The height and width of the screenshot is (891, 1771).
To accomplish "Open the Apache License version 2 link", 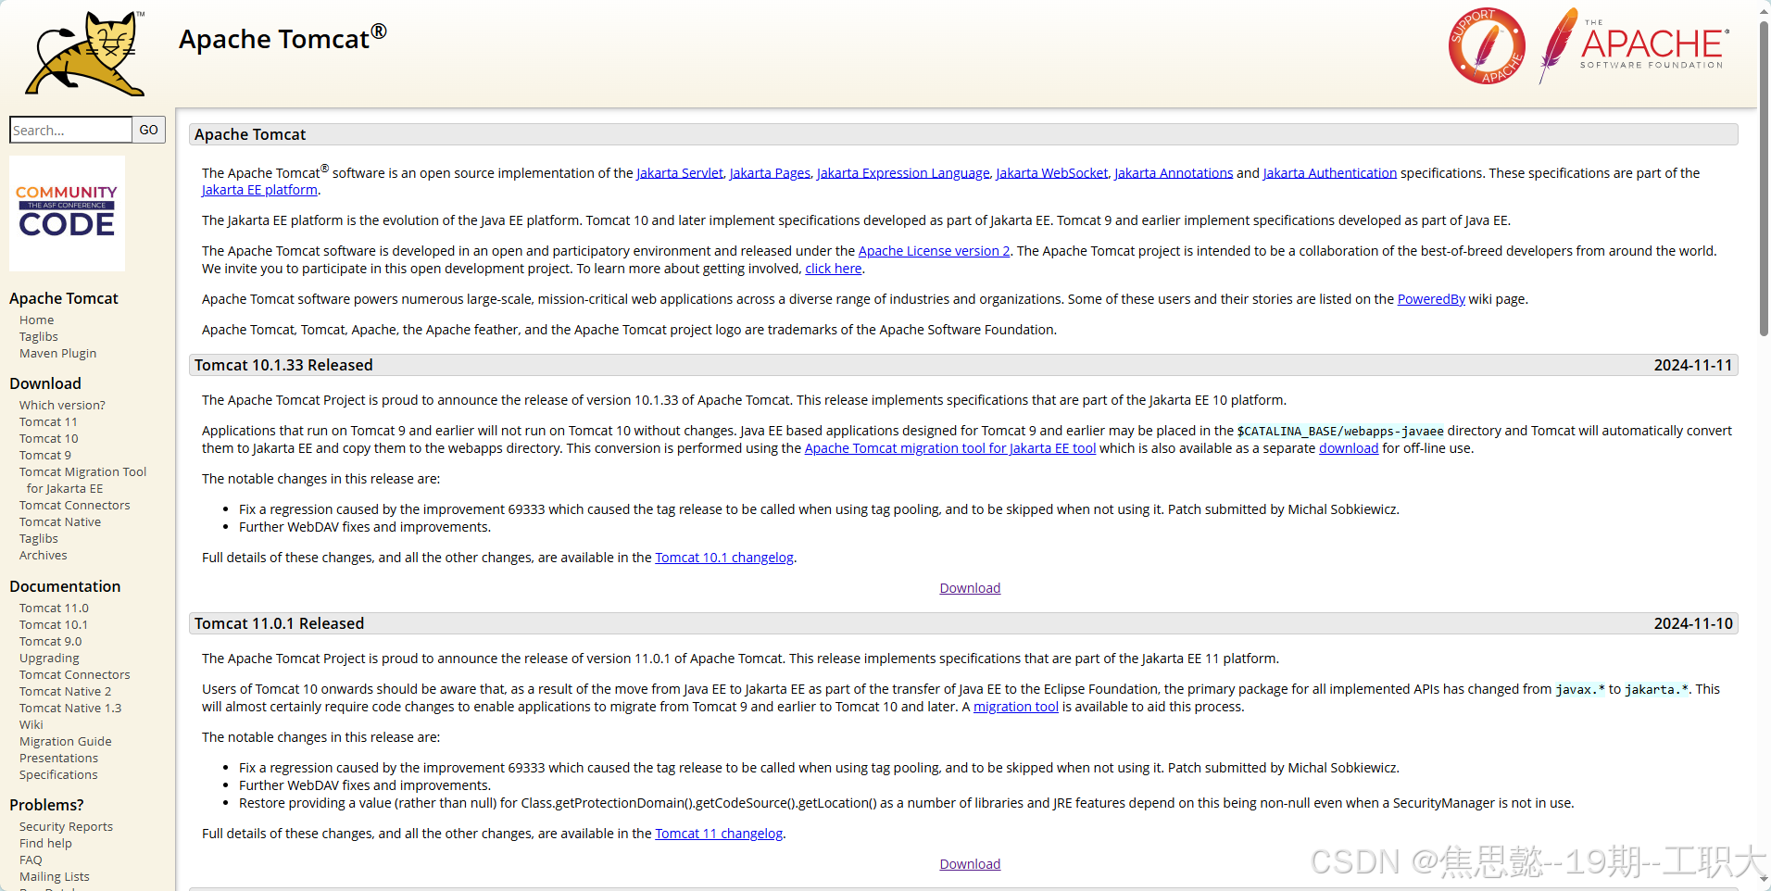I will 934,251.
